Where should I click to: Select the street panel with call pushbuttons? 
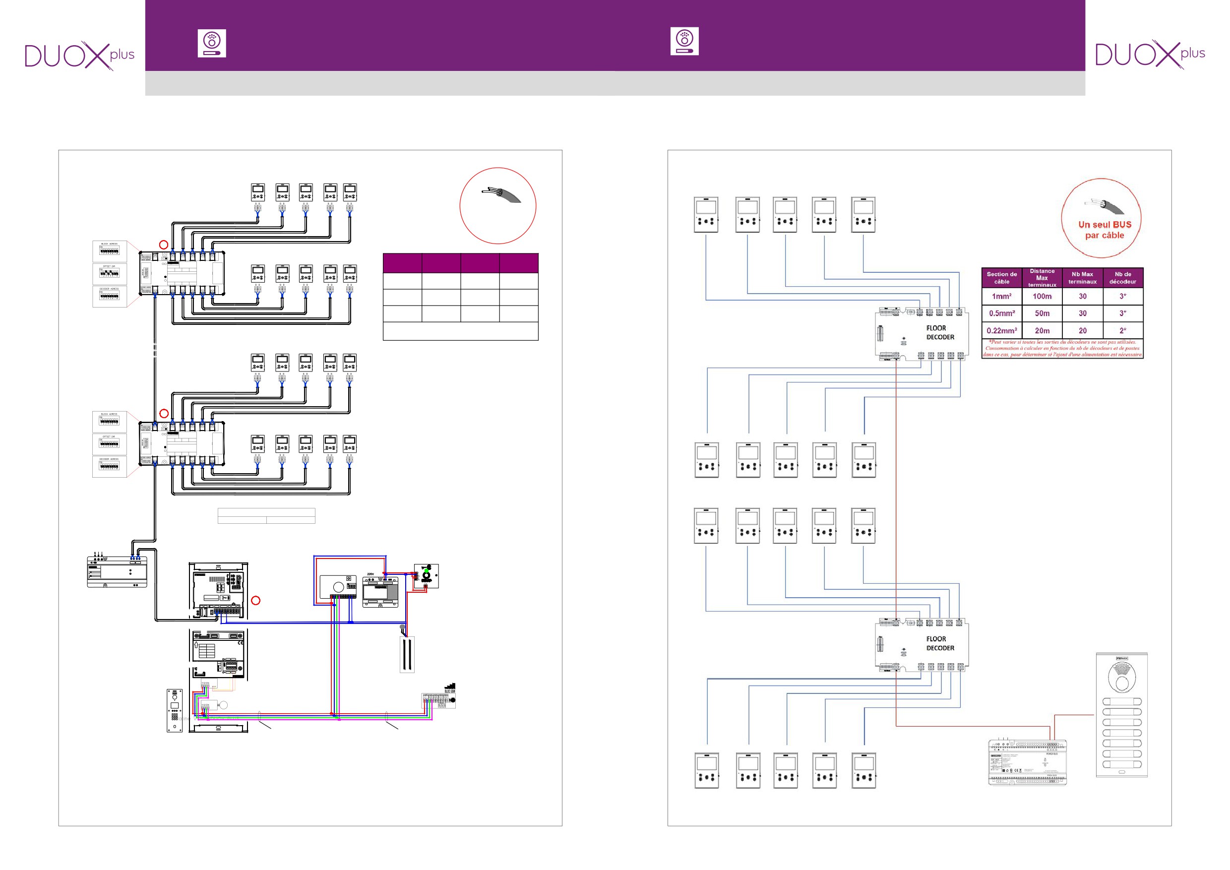(x=1121, y=714)
